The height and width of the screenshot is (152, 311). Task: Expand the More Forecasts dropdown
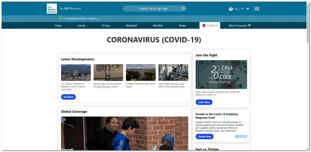[240, 25]
